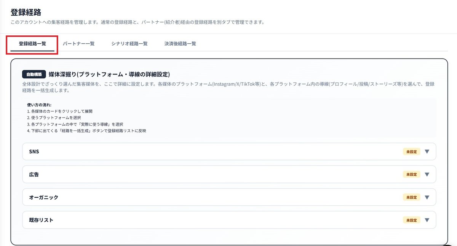Click the SNS card title
Screen dimensions: 457x246
click(34, 152)
